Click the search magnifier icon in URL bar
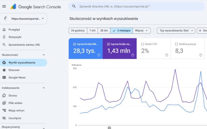The width and height of the screenshot is (207, 129). [x=74, y=6]
